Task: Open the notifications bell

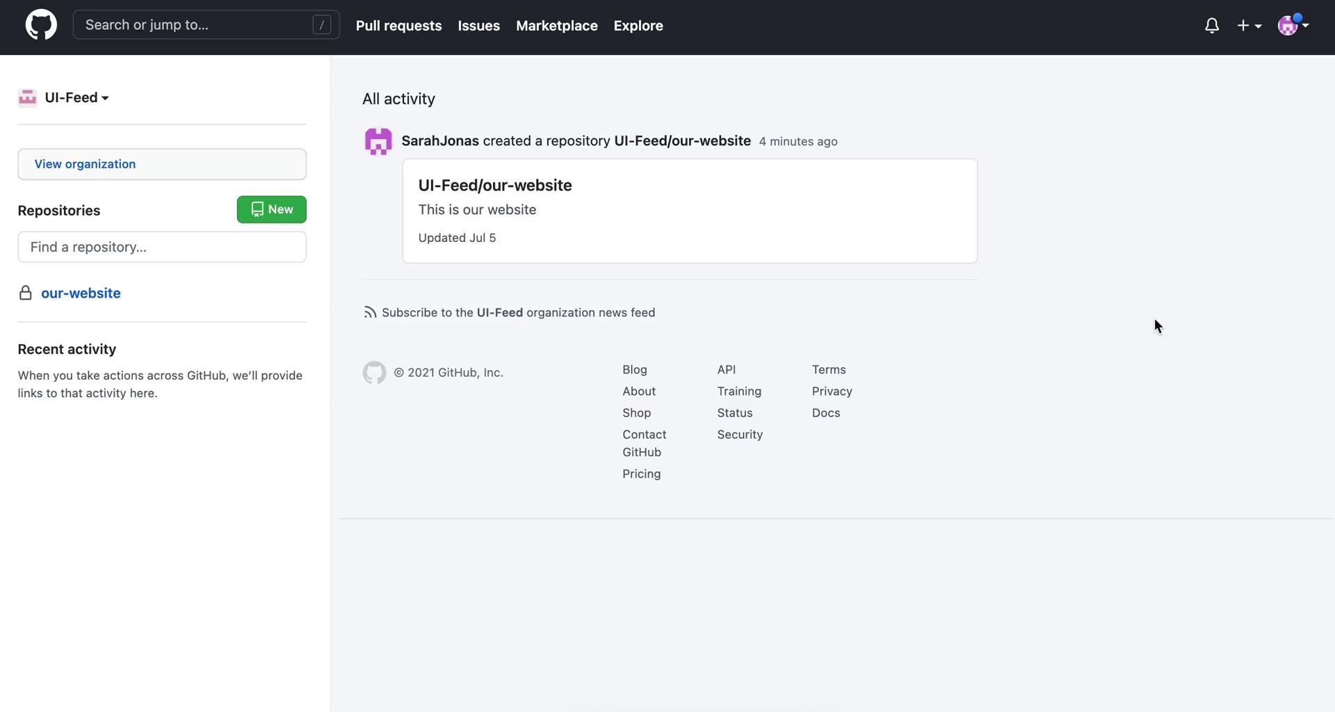Action: click(1212, 26)
